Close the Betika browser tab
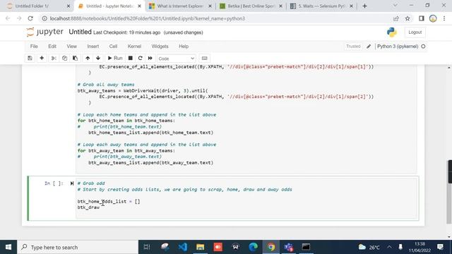 click(280, 6)
